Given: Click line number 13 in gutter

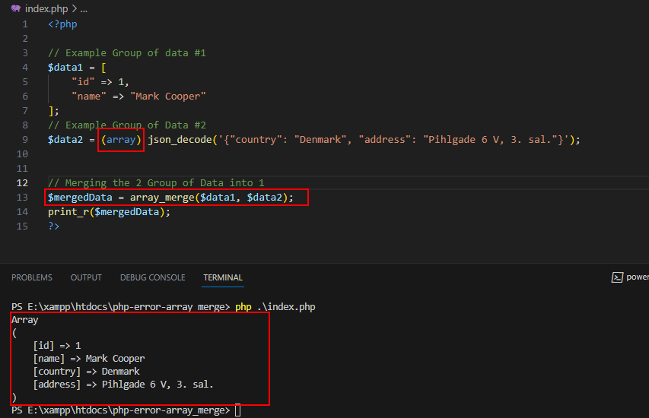Looking at the screenshot, I should coord(22,198).
